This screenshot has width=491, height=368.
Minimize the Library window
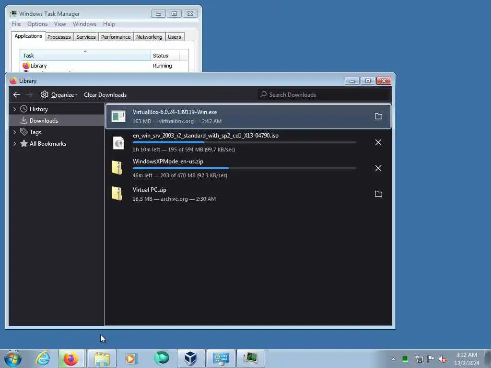[352, 80]
